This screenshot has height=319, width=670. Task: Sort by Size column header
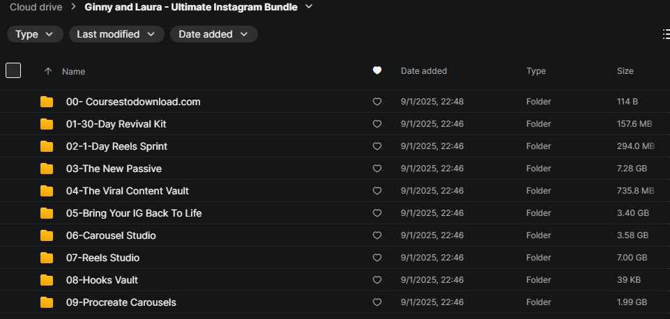tap(625, 71)
